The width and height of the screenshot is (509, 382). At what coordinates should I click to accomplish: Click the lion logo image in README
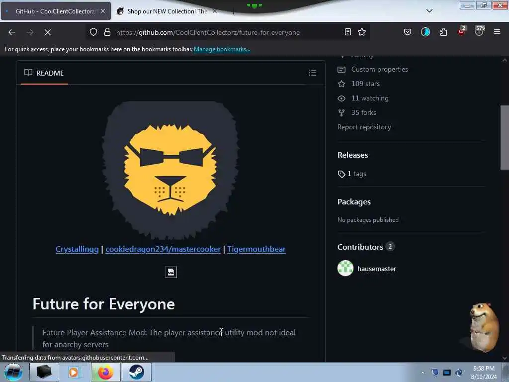point(171,170)
